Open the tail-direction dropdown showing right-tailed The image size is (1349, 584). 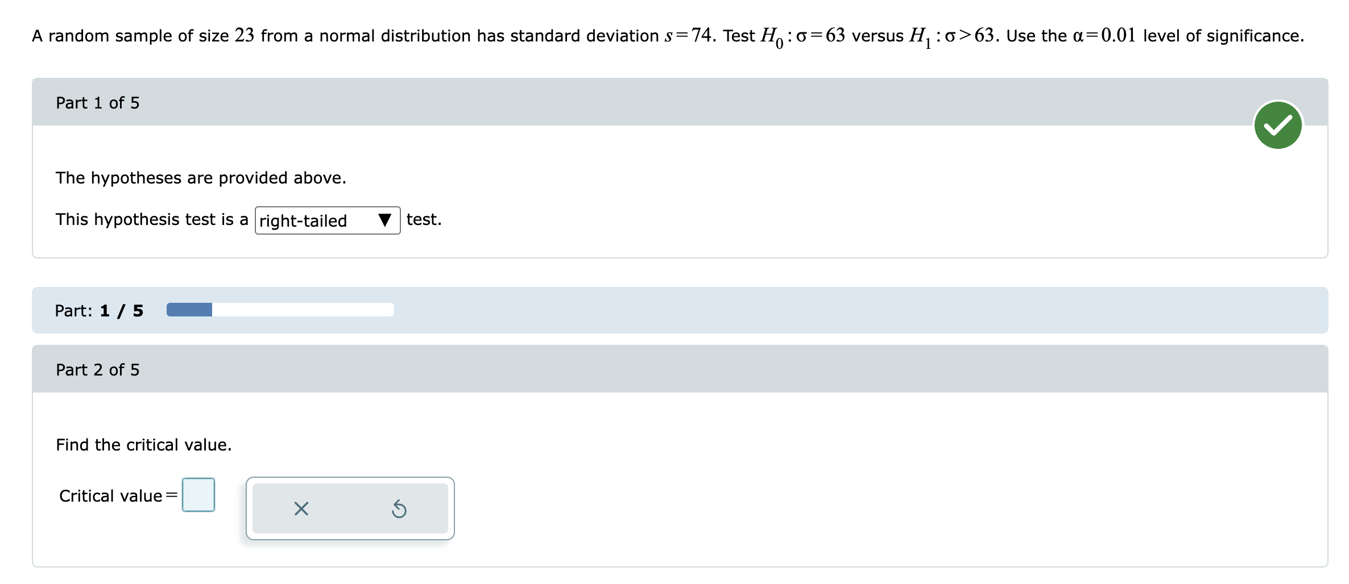coord(327,220)
